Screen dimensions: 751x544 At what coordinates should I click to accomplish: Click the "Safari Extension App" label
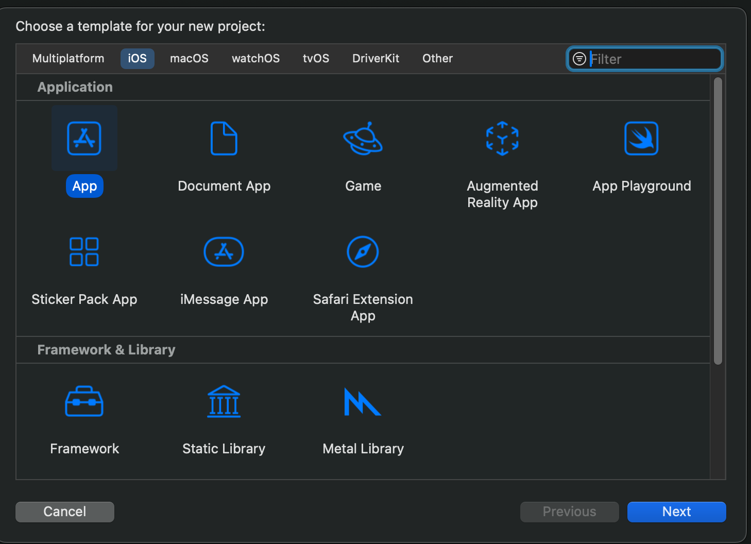pyautogui.click(x=363, y=308)
